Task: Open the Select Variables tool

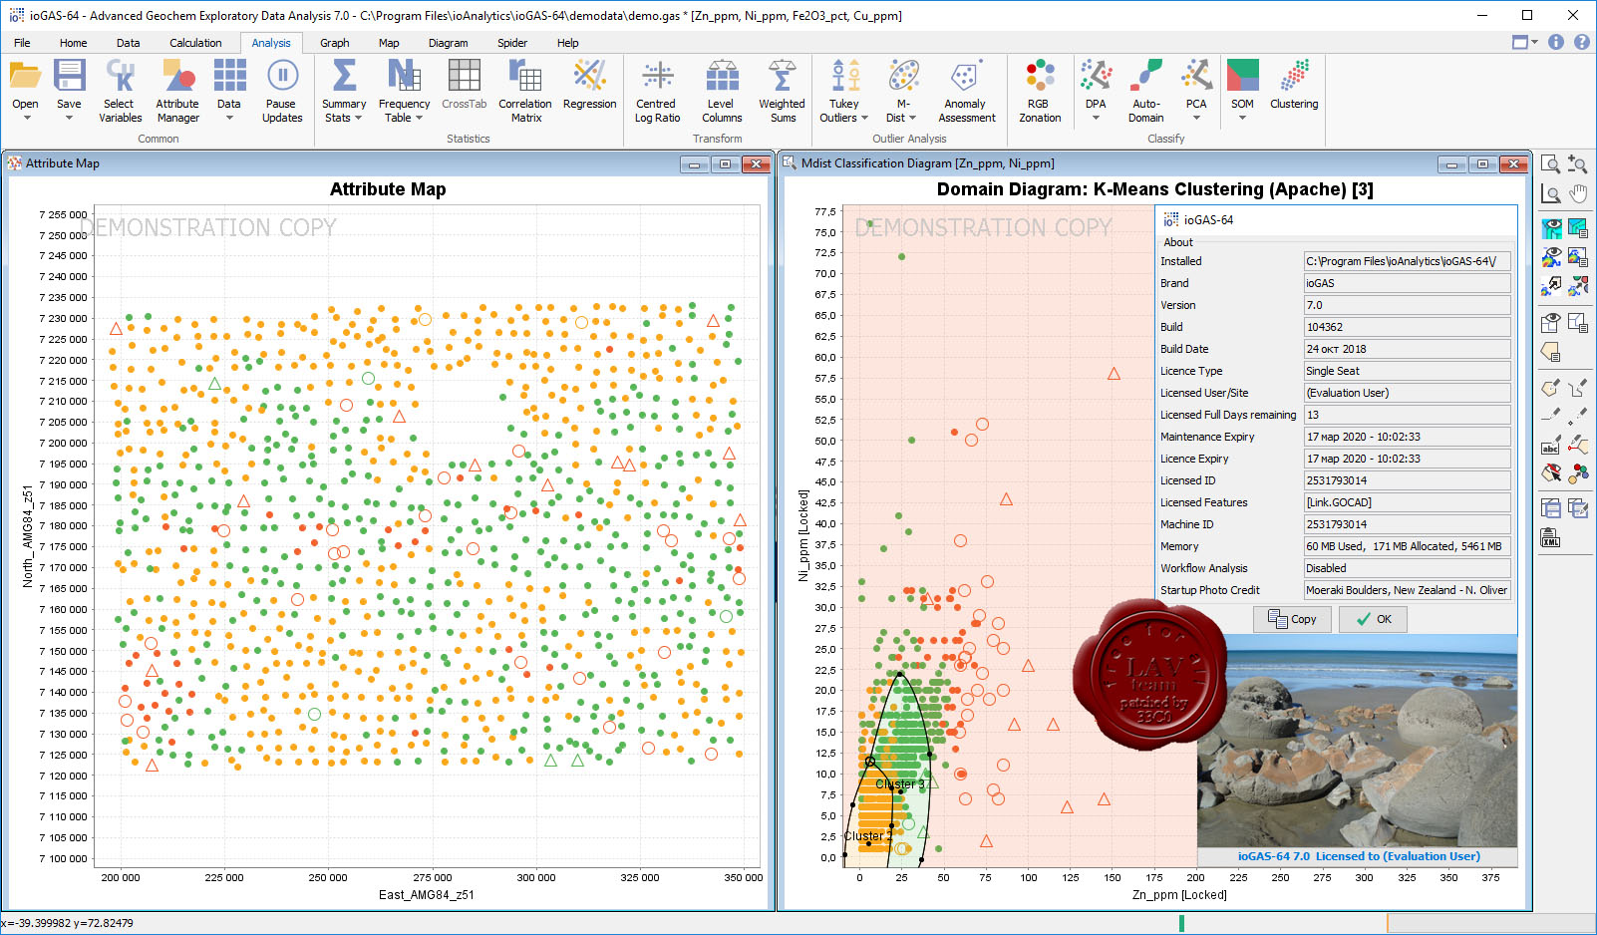Action: [x=121, y=91]
